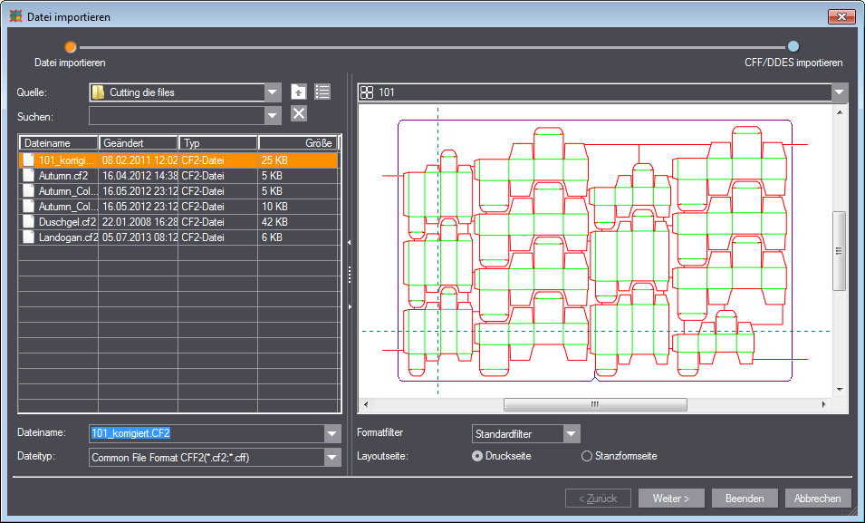Sort by Größe column header
The image size is (865, 523).
tap(297, 143)
